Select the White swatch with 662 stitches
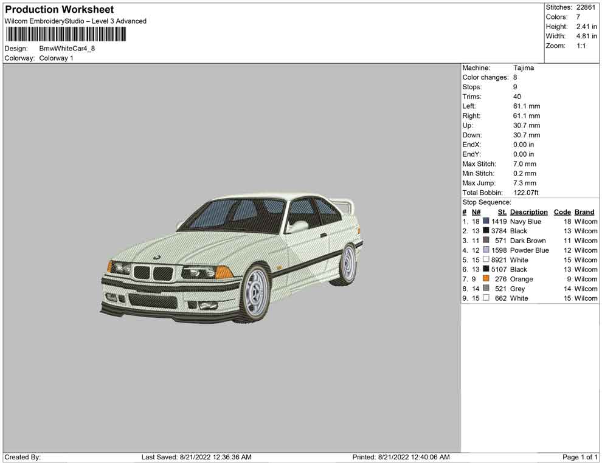602x463 pixels. pyautogui.click(x=486, y=298)
